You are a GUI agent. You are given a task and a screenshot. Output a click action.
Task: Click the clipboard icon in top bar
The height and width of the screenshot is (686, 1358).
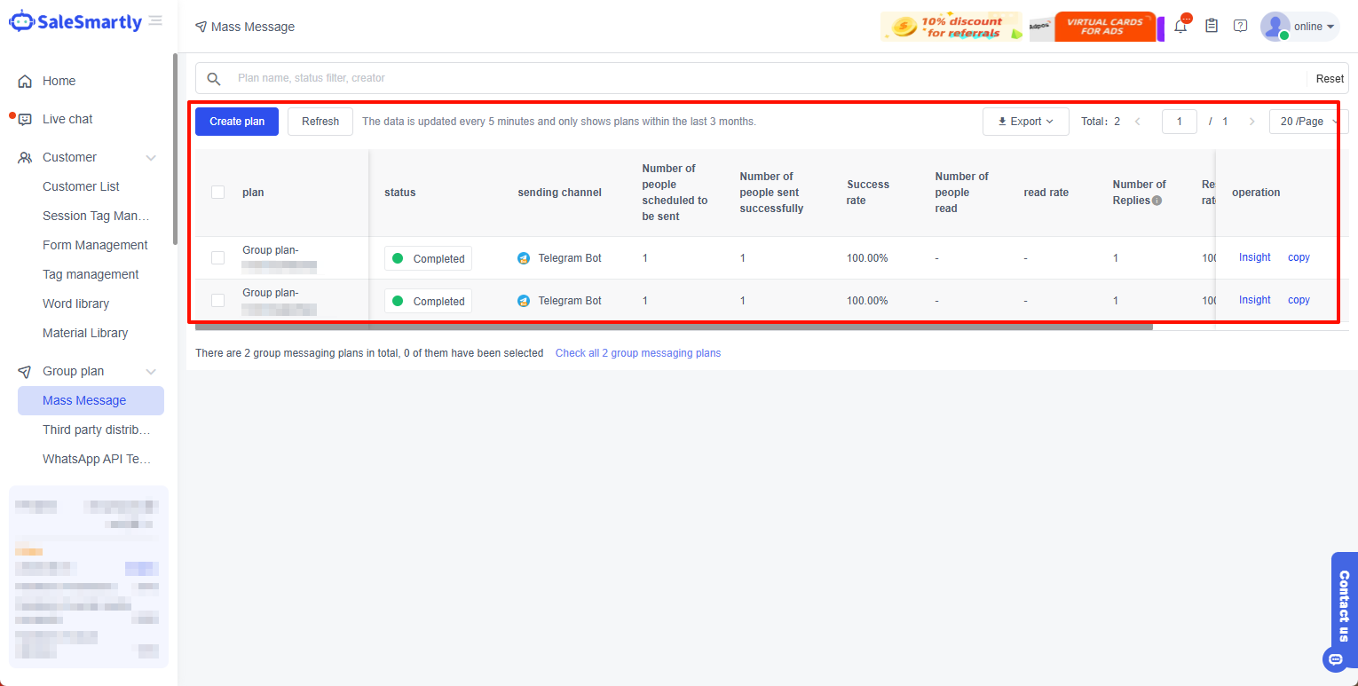1212,26
